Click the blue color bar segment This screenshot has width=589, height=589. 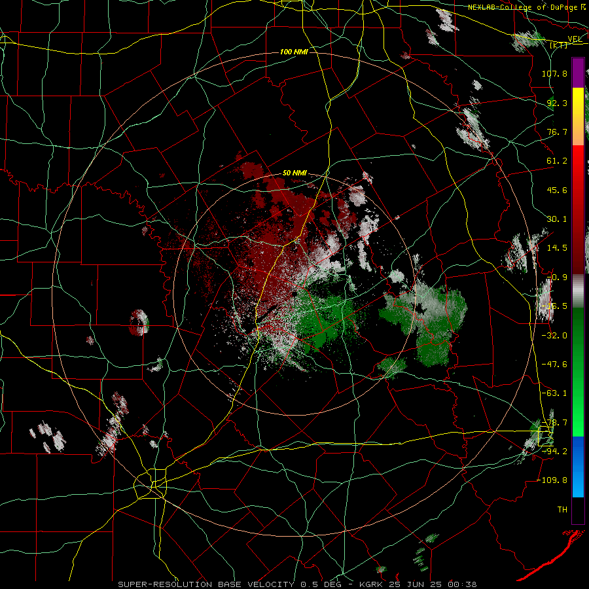(578, 467)
